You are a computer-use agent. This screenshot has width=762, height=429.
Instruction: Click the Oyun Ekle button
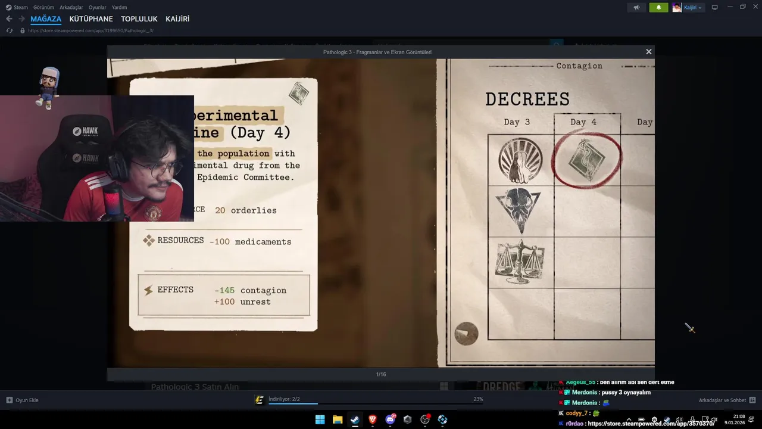pos(23,400)
